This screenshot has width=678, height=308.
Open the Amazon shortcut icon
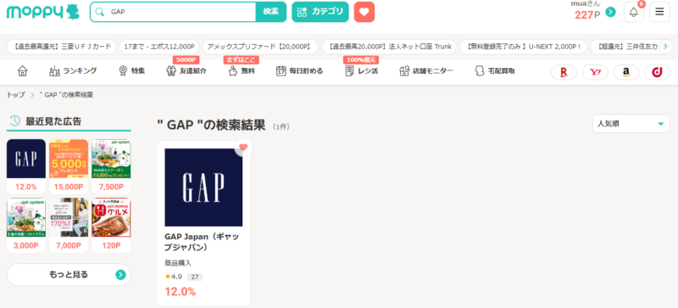pyautogui.click(x=626, y=72)
